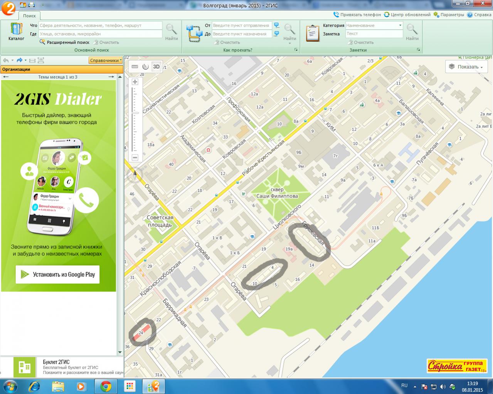
Task: Toggle the 3D map view
Action: click(x=156, y=66)
